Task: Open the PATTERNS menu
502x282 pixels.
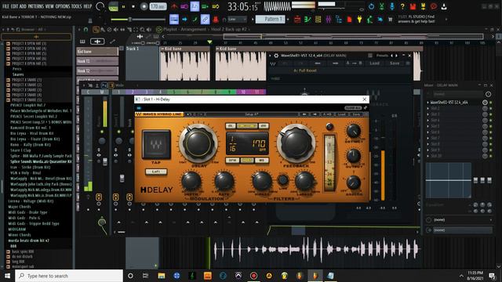Action: pos(35,6)
